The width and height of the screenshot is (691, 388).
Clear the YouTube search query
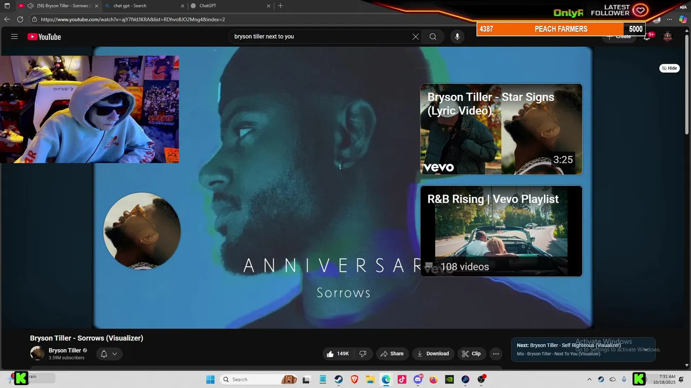point(416,37)
